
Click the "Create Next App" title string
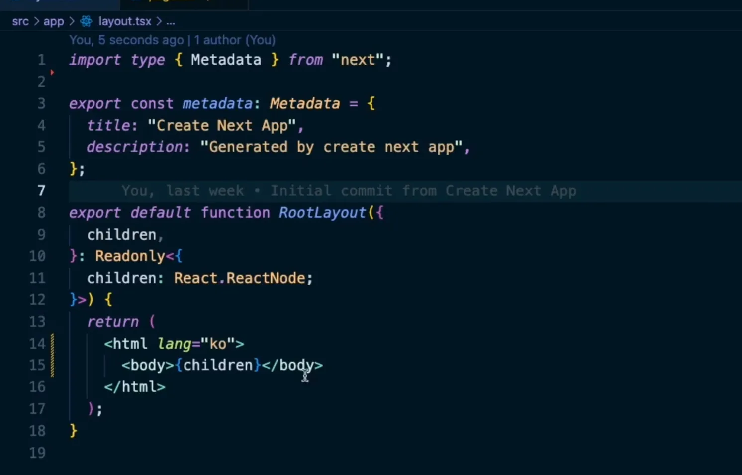point(222,125)
